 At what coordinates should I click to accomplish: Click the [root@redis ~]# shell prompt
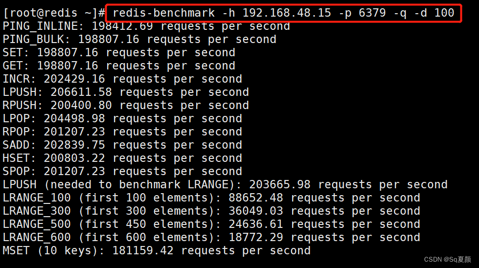(x=54, y=13)
